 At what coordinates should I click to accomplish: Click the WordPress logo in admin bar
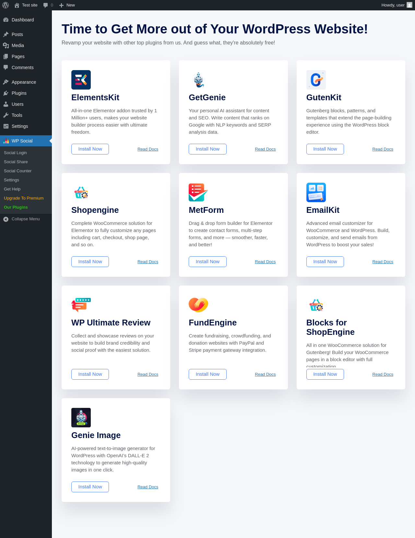tap(6, 5)
